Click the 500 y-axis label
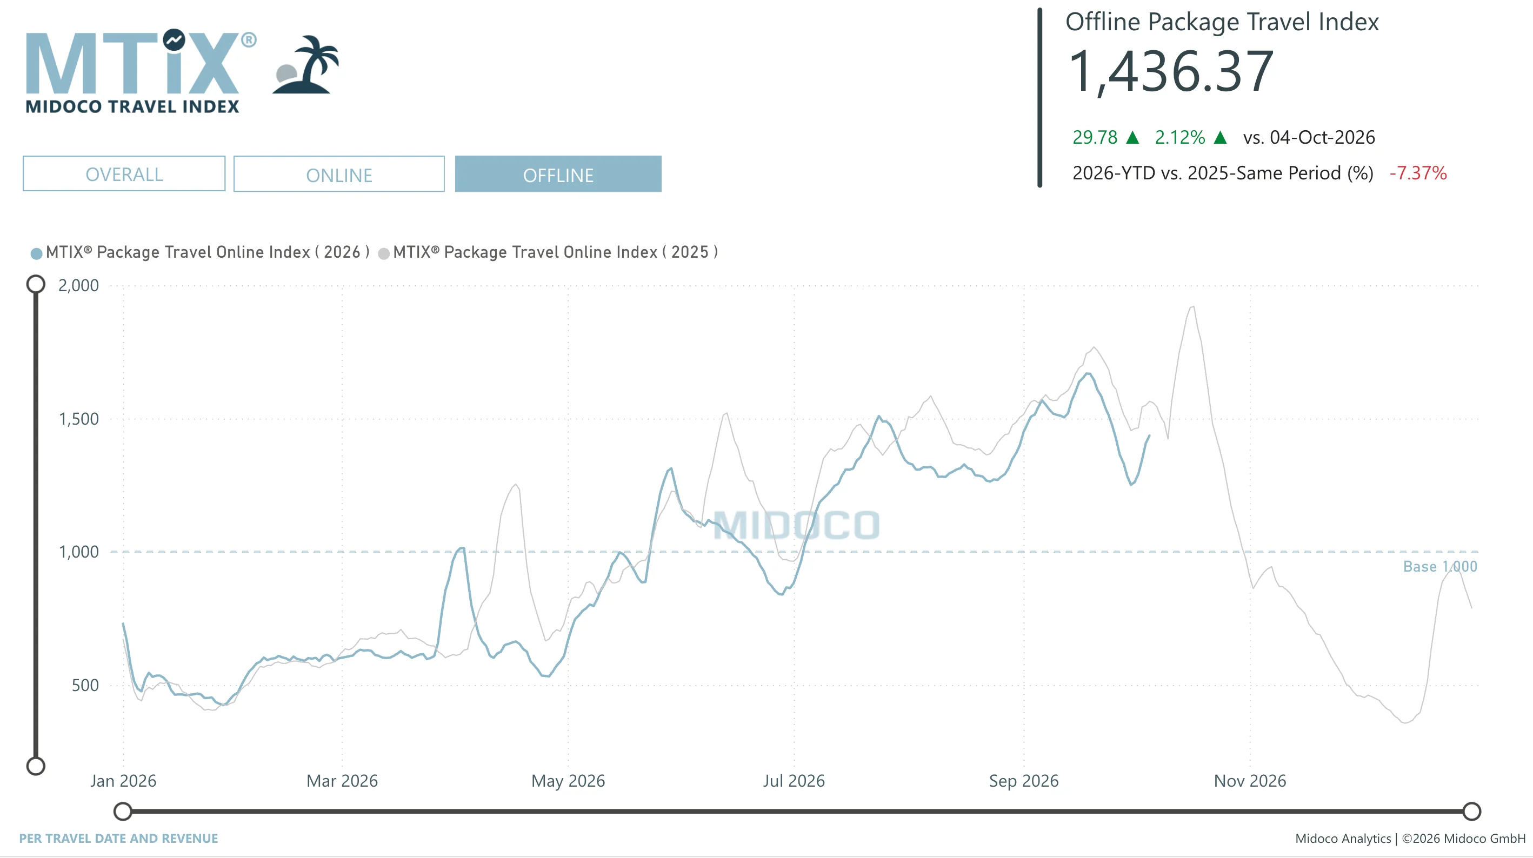1533x858 pixels. (x=85, y=686)
